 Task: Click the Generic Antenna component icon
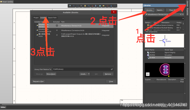[x=148, y=25]
